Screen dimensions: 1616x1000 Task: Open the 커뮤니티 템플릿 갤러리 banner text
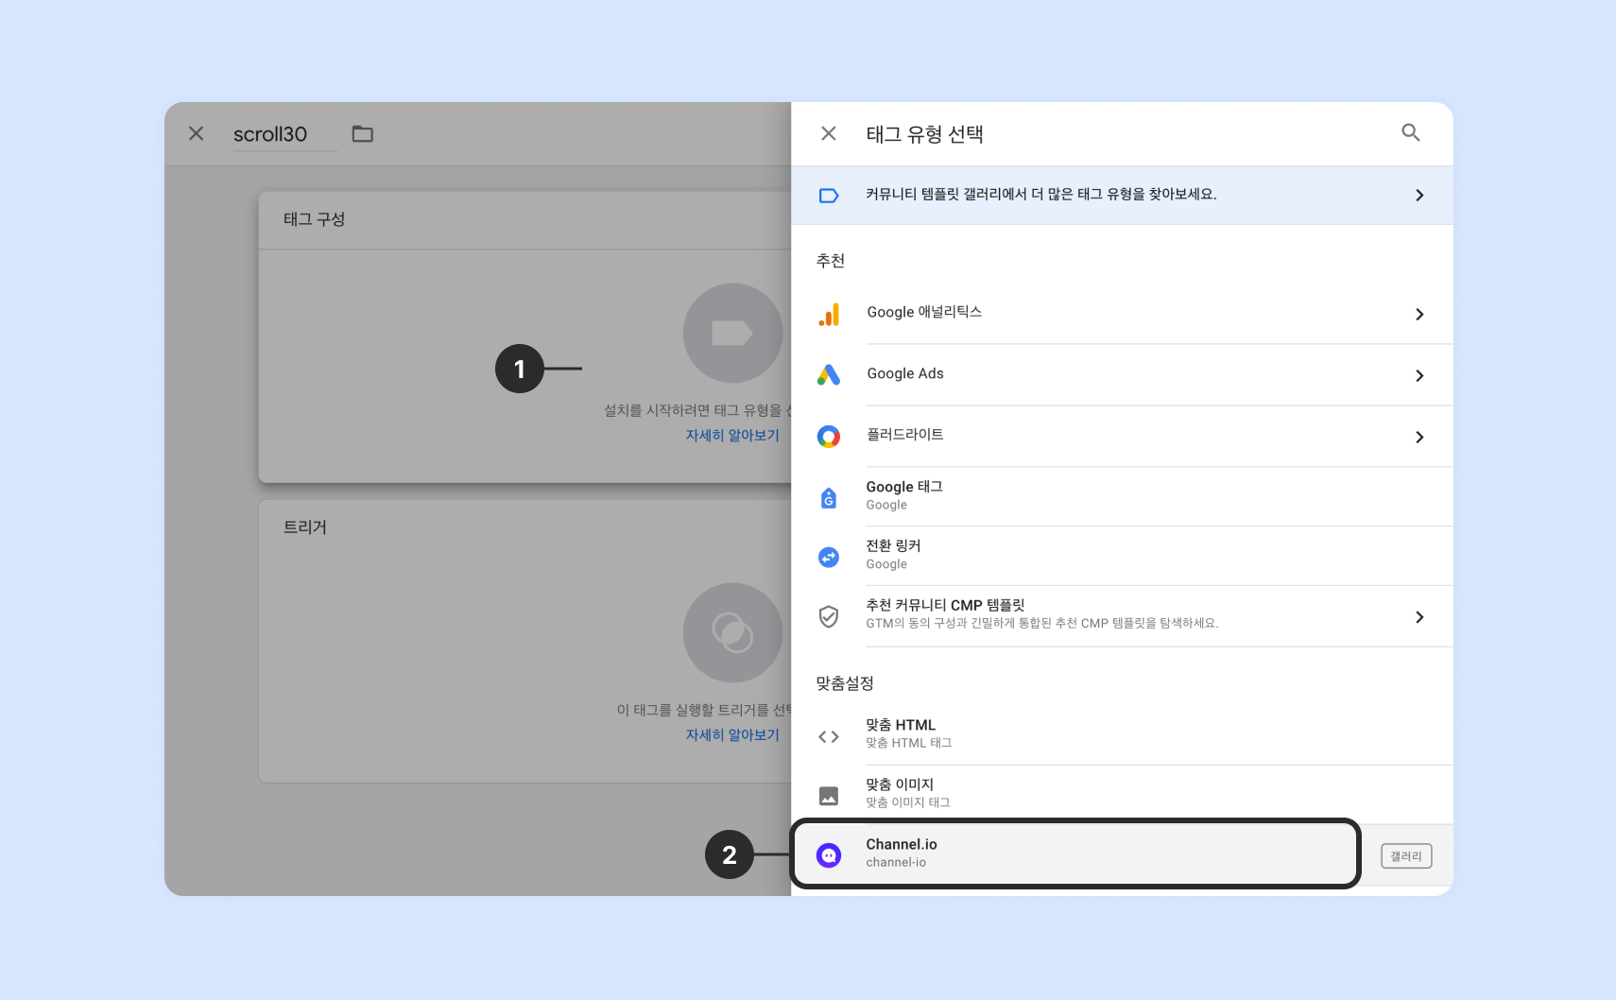[x=1041, y=195]
